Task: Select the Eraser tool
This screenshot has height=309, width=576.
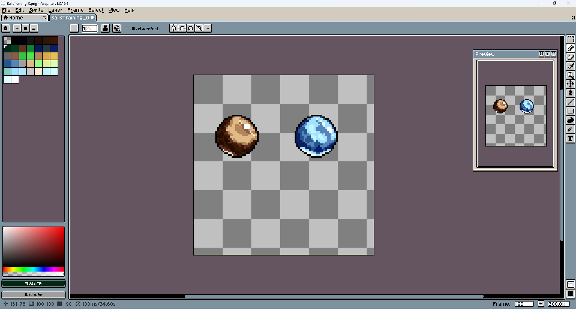Action: point(570,57)
